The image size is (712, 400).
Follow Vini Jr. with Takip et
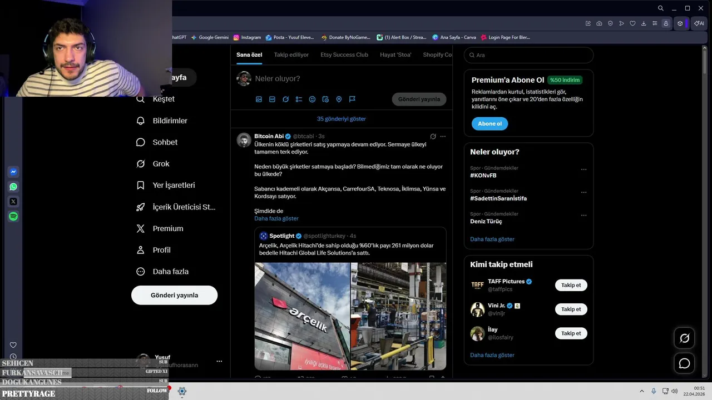(x=571, y=309)
